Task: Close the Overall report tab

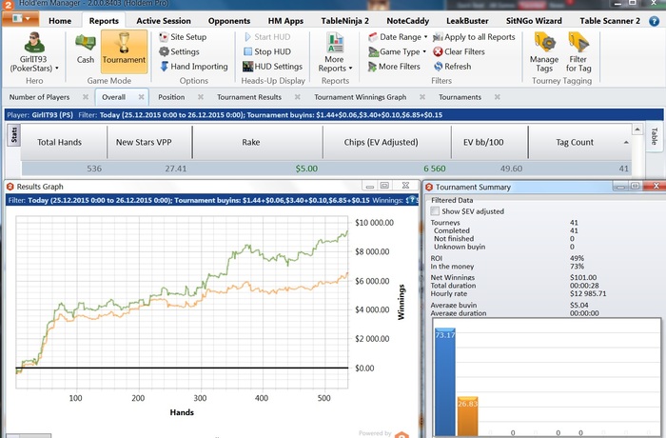Action: coord(141,97)
